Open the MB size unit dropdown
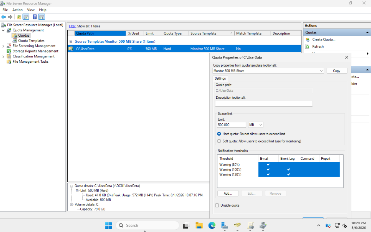The height and width of the screenshot is (232, 371). click(x=255, y=125)
